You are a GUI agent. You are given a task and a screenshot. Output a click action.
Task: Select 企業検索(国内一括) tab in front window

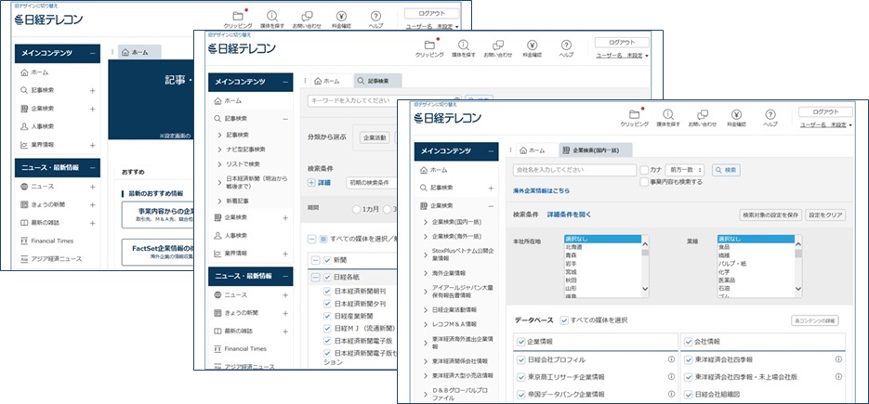pos(595,150)
